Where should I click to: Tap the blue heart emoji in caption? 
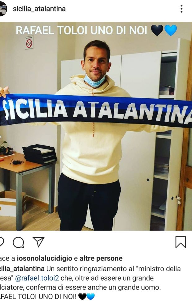pos(90,297)
